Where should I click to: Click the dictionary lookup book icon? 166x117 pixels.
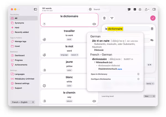(x=152, y=29)
